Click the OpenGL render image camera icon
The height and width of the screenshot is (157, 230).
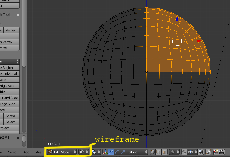coord(216,152)
